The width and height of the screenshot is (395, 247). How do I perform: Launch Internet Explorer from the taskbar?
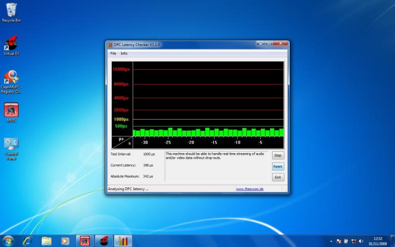28,241
